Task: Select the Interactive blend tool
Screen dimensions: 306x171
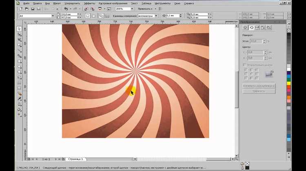Action: pos(19,93)
